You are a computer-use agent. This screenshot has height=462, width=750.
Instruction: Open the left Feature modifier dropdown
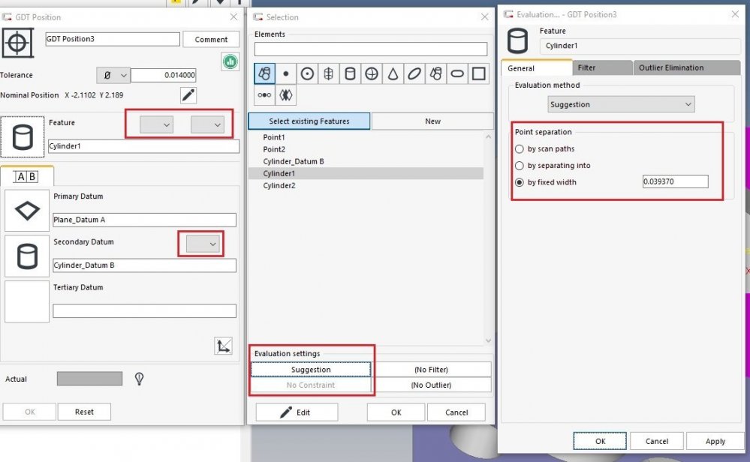click(156, 124)
